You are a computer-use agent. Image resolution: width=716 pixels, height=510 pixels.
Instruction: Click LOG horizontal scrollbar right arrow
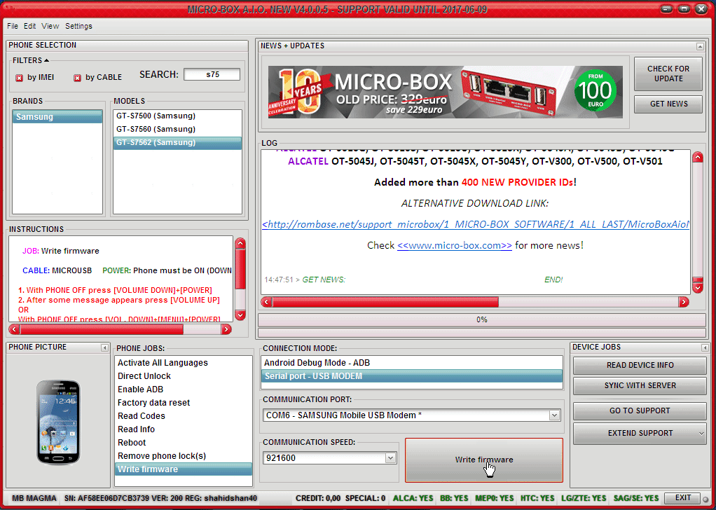684,302
